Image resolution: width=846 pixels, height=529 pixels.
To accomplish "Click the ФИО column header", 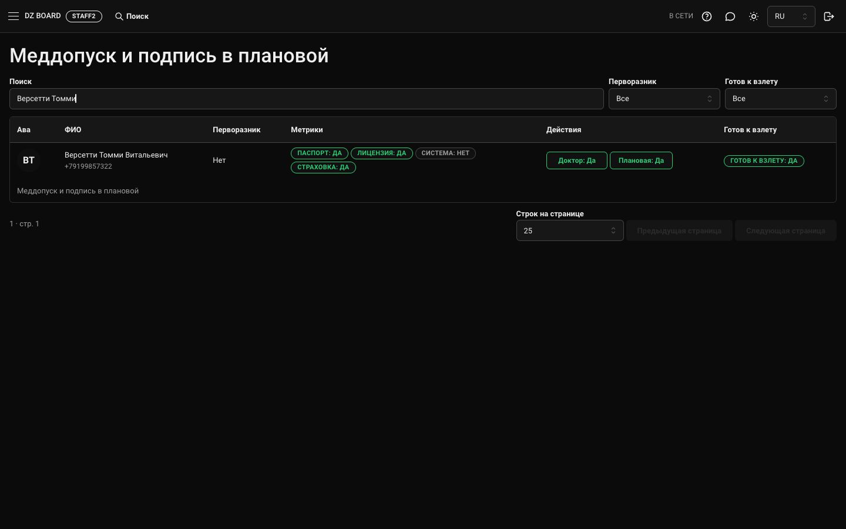I will [73, 129].
